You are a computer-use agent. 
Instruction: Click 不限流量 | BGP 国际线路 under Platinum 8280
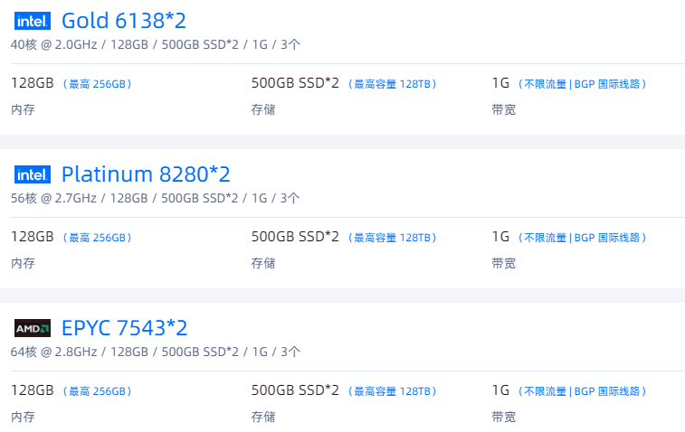[x=582, y=238]
